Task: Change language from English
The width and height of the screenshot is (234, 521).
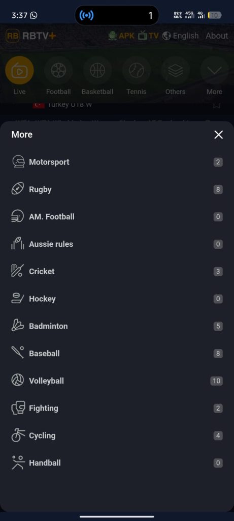Action: pyautogui.click(x=181, y=36)
